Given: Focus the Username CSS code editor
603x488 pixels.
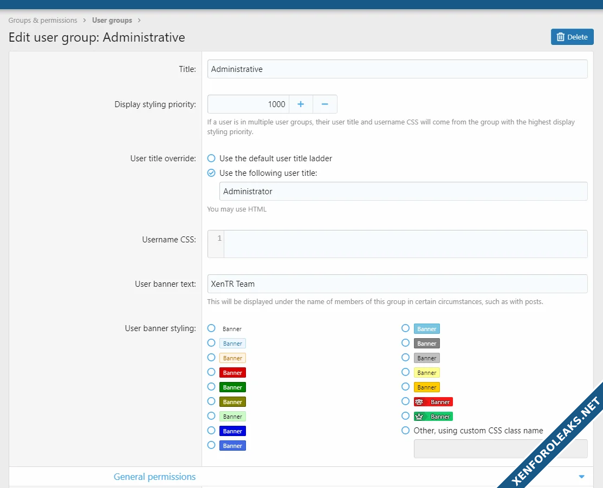Looking at the screenshot, I should pos(405,244).
